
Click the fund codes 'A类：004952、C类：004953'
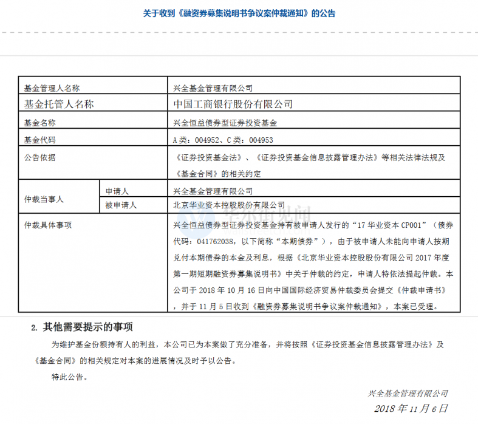point(223,140)
